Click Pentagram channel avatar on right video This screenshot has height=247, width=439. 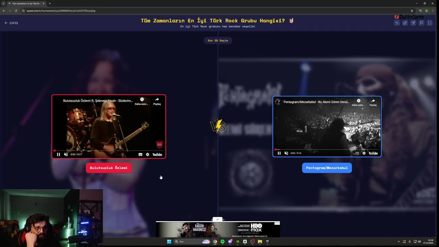point(278,102)
